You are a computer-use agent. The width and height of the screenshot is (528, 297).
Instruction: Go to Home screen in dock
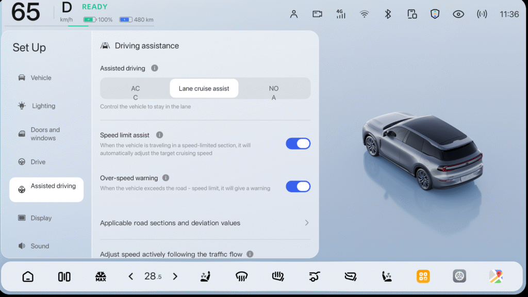tap(28, 276)
